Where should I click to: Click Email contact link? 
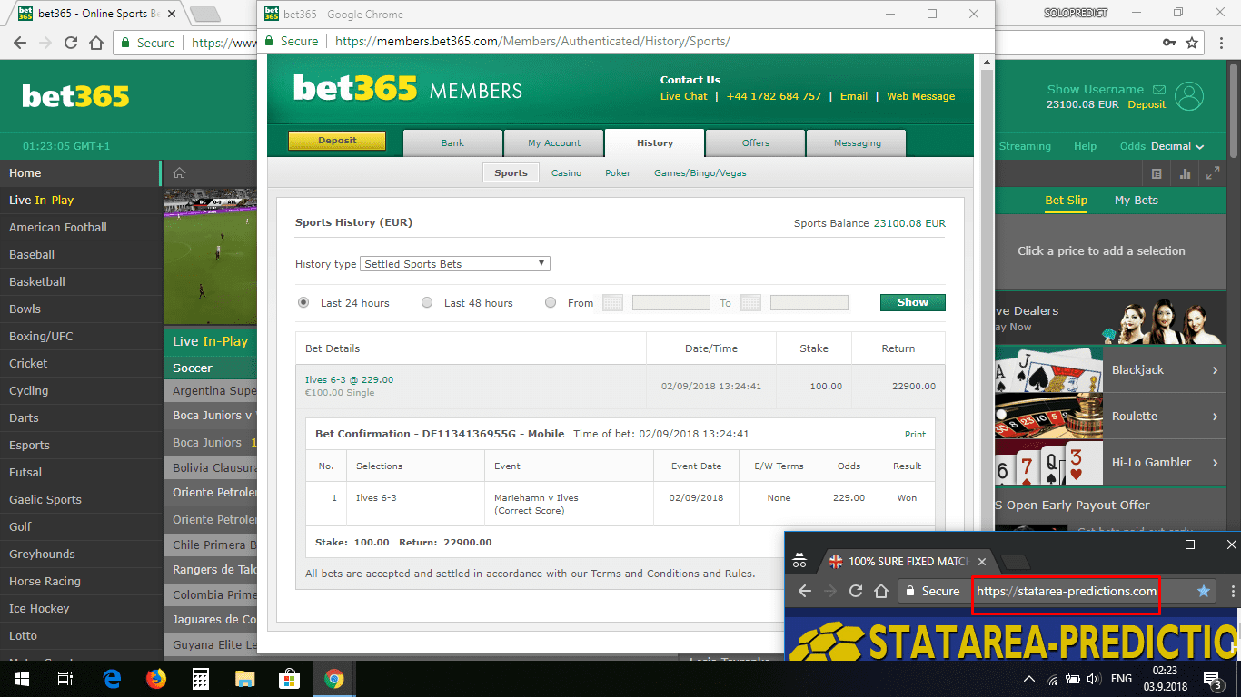coord(853,96)
